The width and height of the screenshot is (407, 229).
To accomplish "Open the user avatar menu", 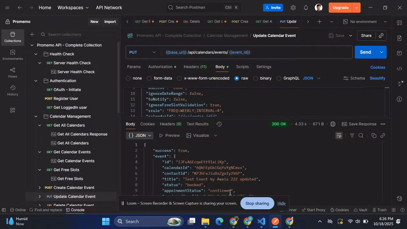I will pyautogui.click(x=318, y=8).
